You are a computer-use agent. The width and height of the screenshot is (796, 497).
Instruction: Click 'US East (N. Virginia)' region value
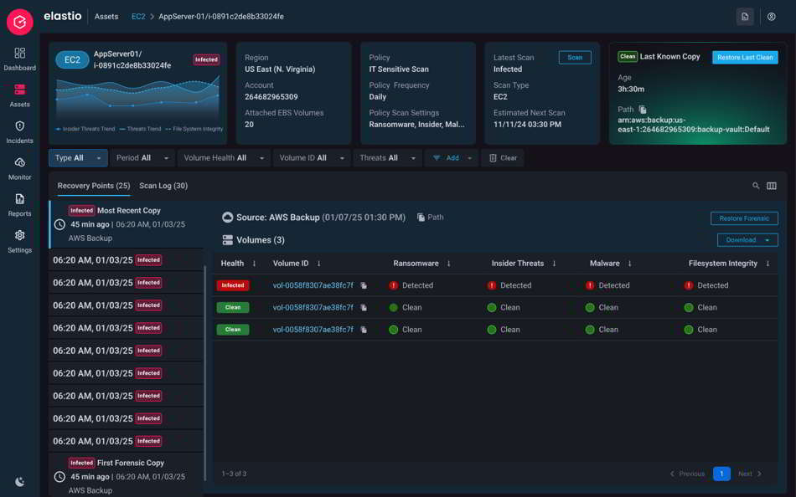[x=280, y=69]
